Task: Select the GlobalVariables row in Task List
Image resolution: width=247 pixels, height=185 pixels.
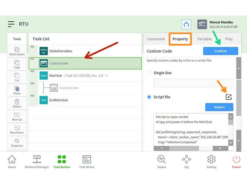Action: pos(85,51)
